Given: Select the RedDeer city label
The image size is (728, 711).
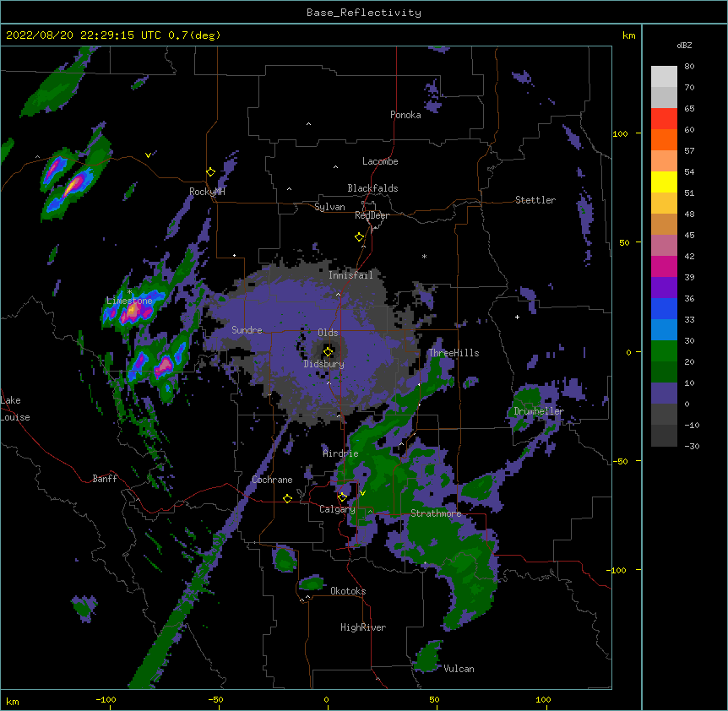Looking at the screenshot, I should pos(372,215).
